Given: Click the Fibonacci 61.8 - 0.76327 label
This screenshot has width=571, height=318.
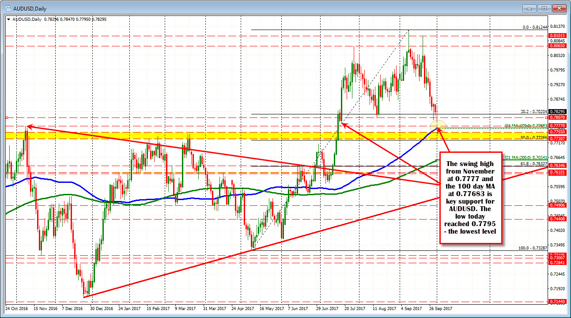Looking at the screenshot, I should (534, 163).
